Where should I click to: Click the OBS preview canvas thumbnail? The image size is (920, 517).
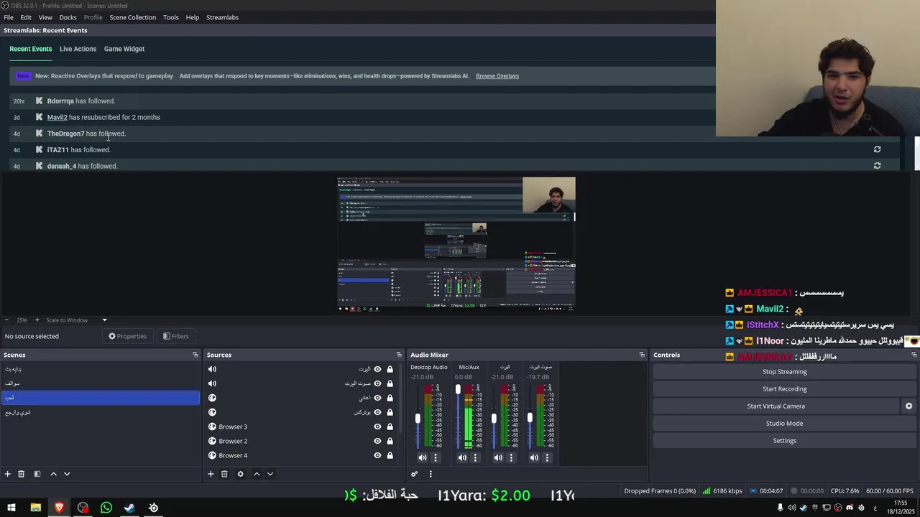coord(456,244)
